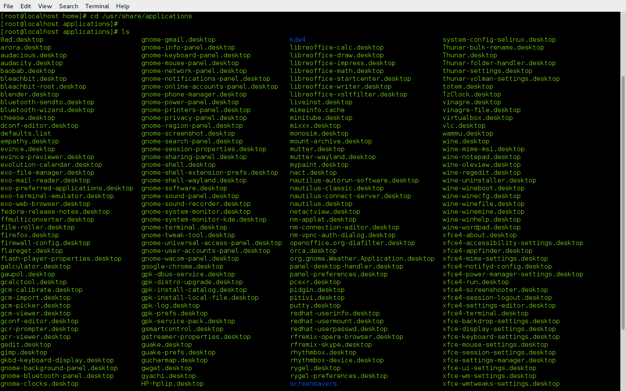Open the Search menu
The width and height of the screenshot is (626, 391).
coord(68,6)
